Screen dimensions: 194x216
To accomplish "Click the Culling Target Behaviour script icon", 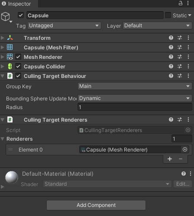I will pos(10,76).
